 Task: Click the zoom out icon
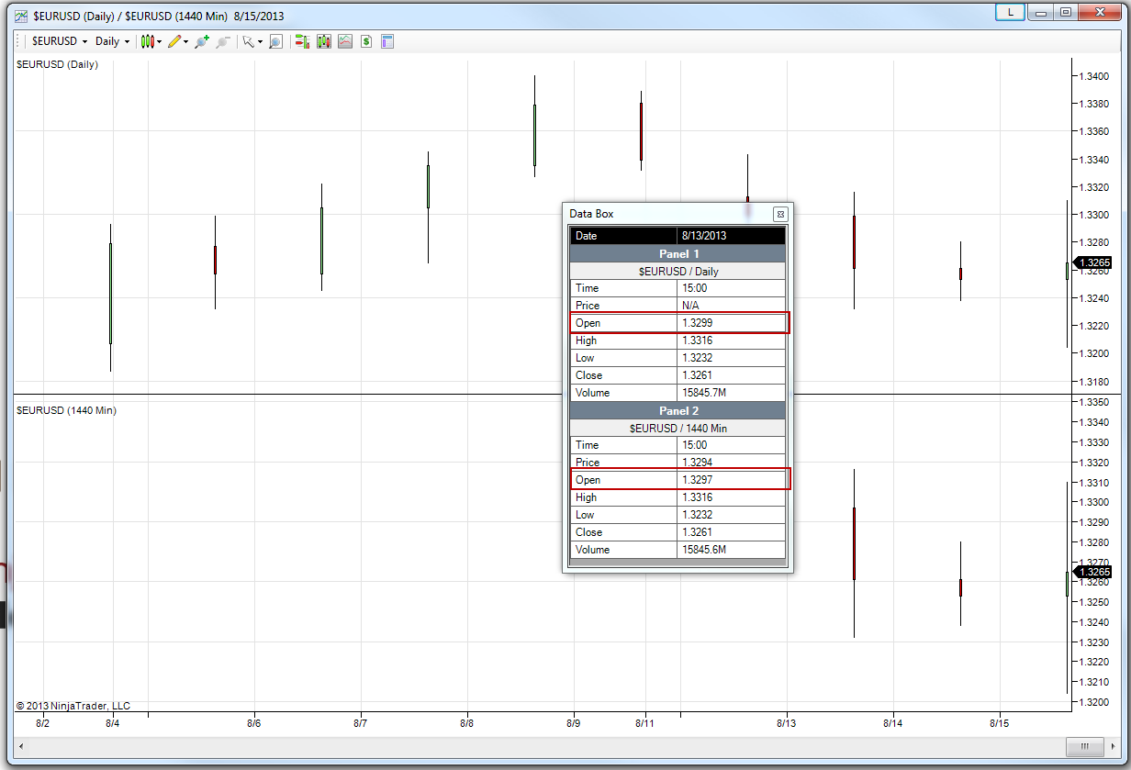coord(223,41)
